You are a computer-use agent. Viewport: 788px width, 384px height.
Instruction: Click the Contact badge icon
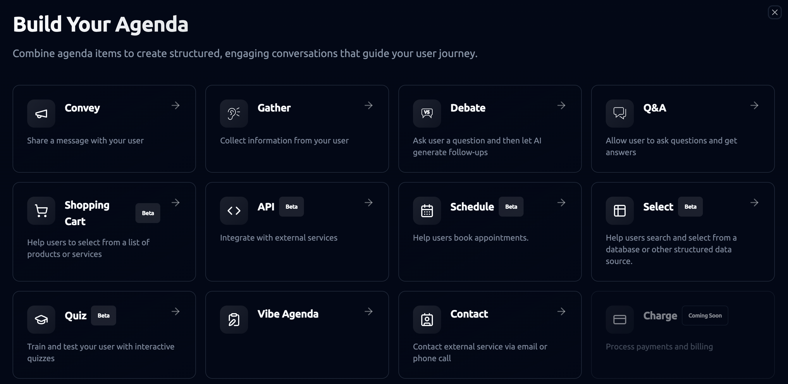pyautogui.click(x=427, y=320)
